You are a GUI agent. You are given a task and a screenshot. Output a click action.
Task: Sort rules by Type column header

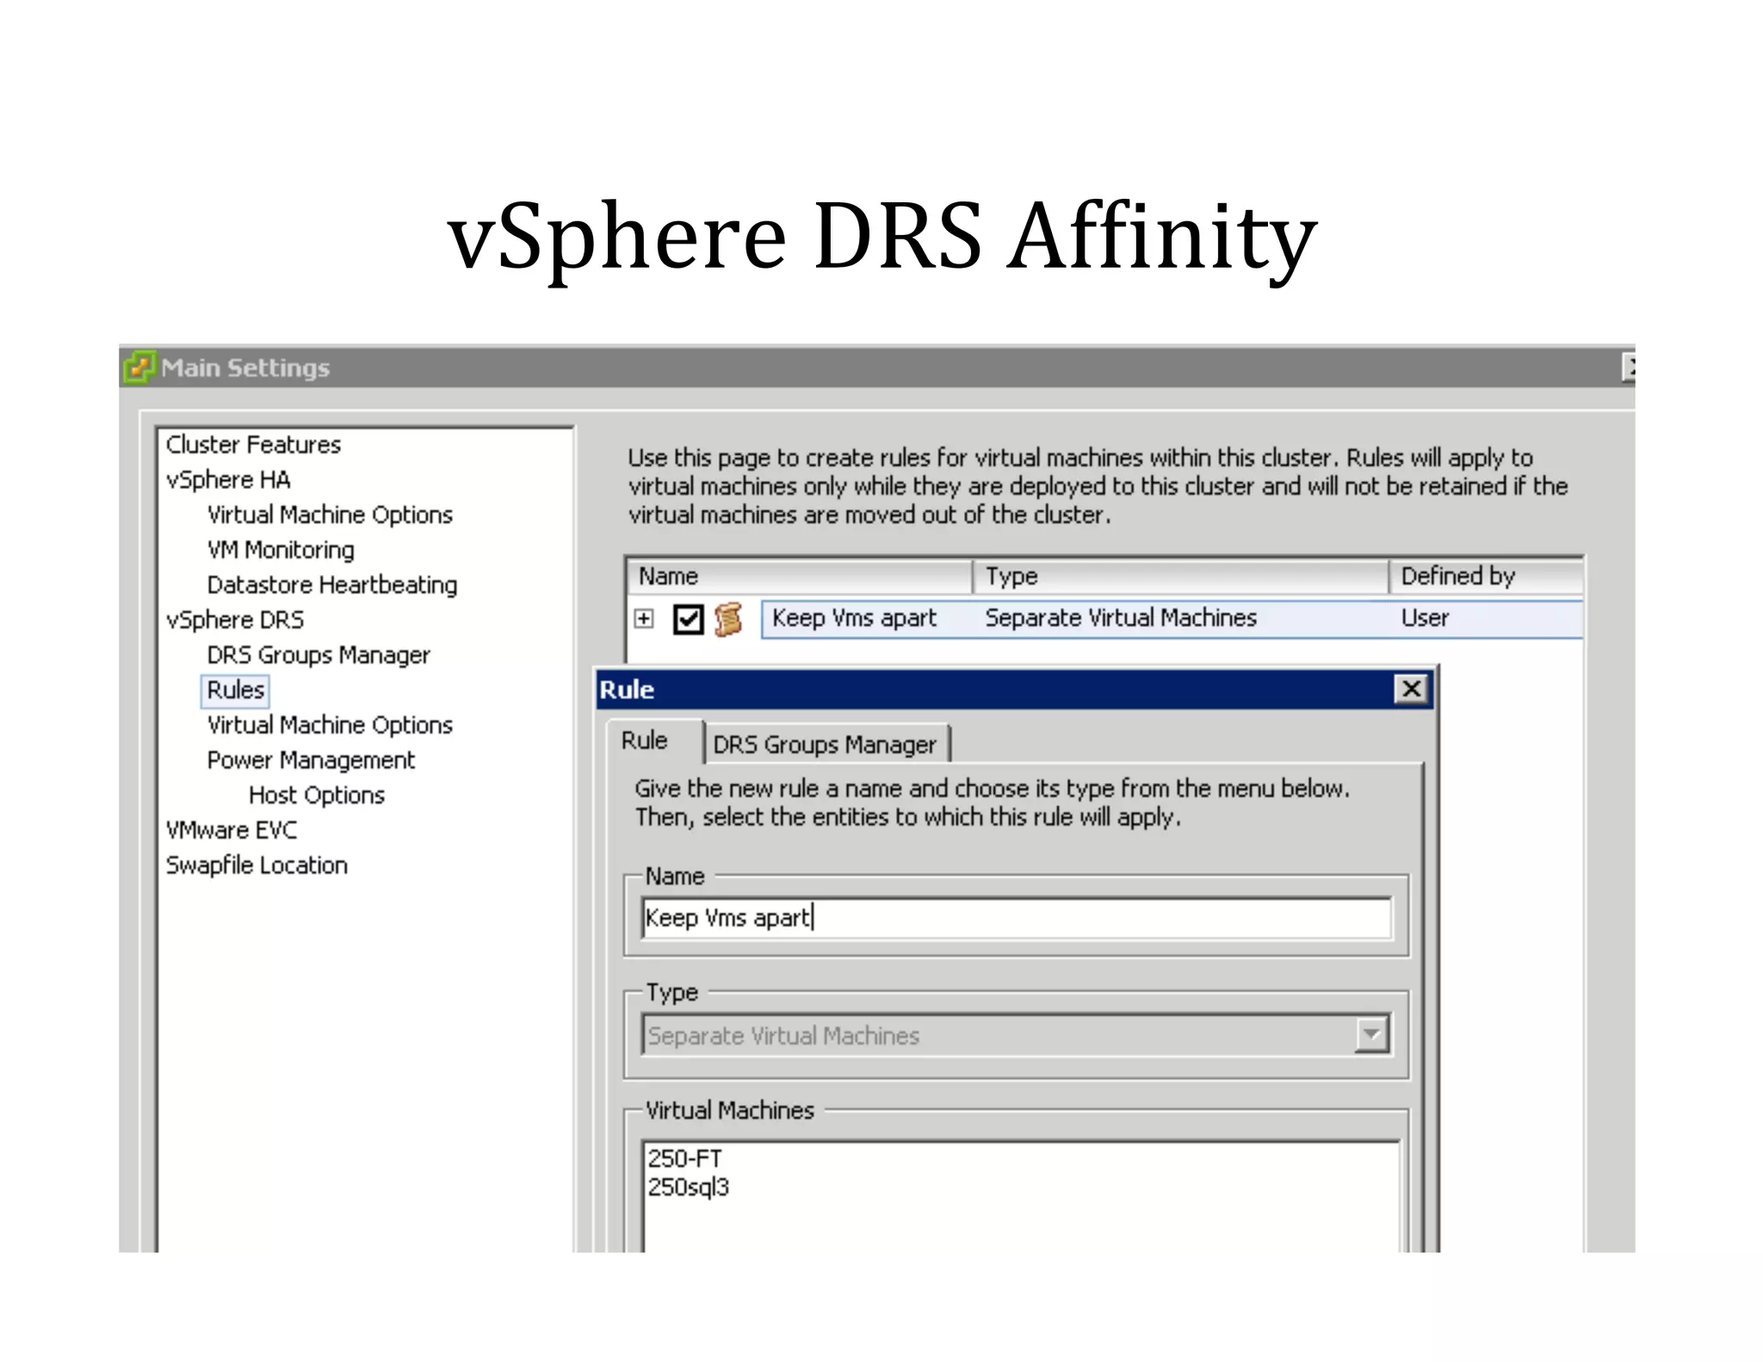(x=1180, y=576)
